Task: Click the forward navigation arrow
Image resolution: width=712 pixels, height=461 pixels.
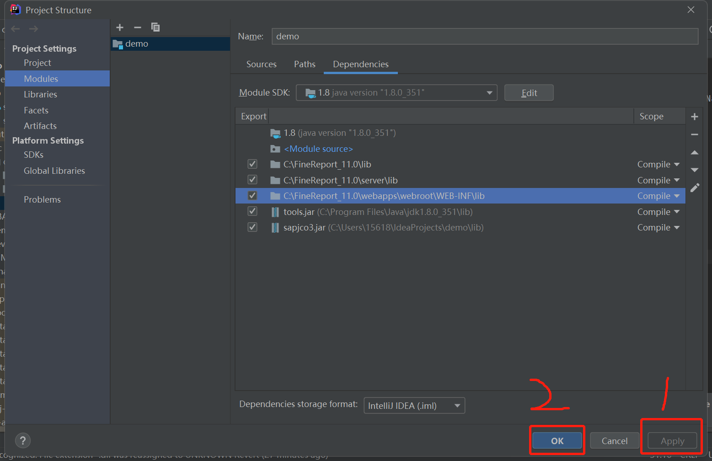Action: 33,29
